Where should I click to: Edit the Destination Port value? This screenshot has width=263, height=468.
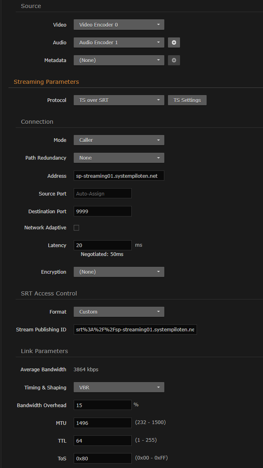102,211
